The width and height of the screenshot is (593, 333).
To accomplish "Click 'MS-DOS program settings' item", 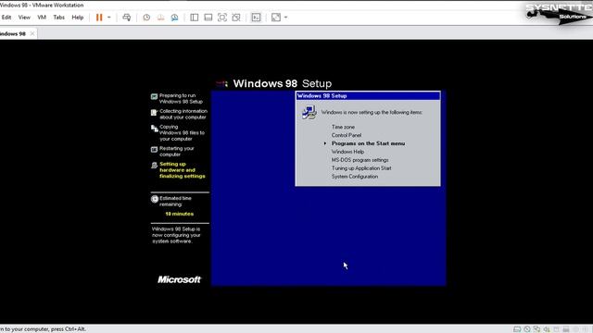I will click(x=360, y=160).
